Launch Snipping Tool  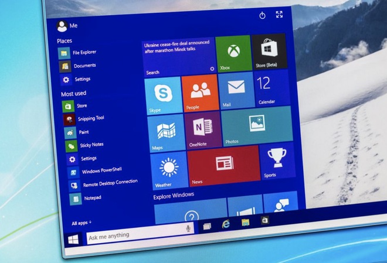pyautogui.click(x=84, y=119)
